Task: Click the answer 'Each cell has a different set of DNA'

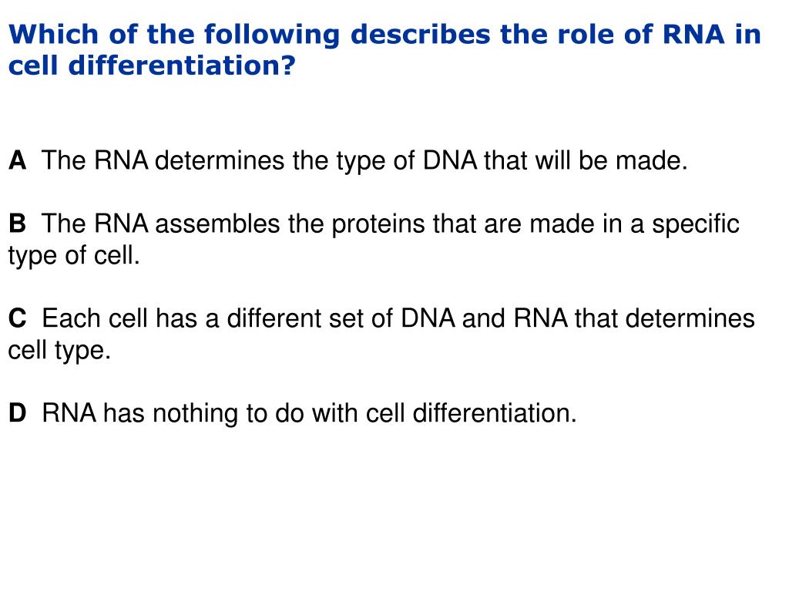Action: (381, 335)
